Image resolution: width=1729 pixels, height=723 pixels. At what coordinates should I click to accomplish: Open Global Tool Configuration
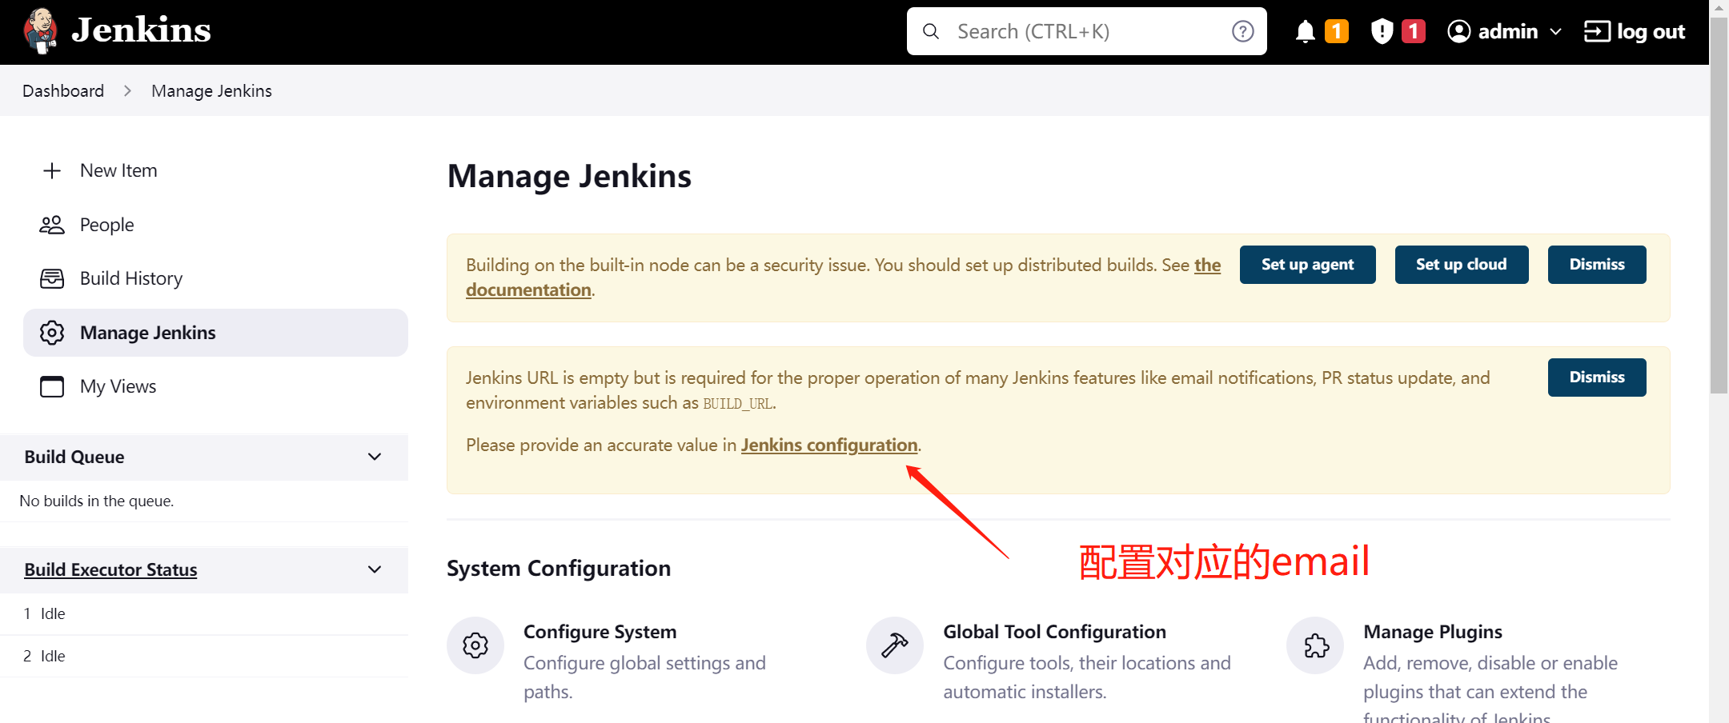tap(1054, 632)
